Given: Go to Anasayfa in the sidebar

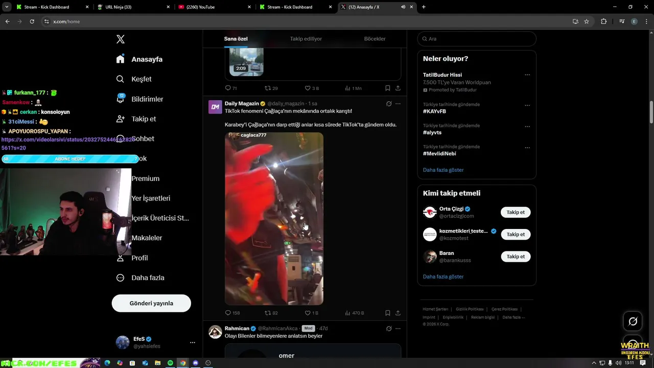Looking at the screenshot, I should [139, 59].
